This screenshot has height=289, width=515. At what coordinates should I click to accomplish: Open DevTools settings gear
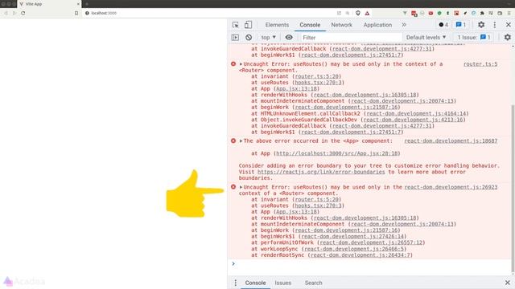481,25
